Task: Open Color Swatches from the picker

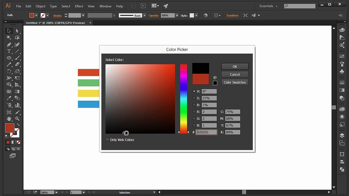Action: [235, 82]
